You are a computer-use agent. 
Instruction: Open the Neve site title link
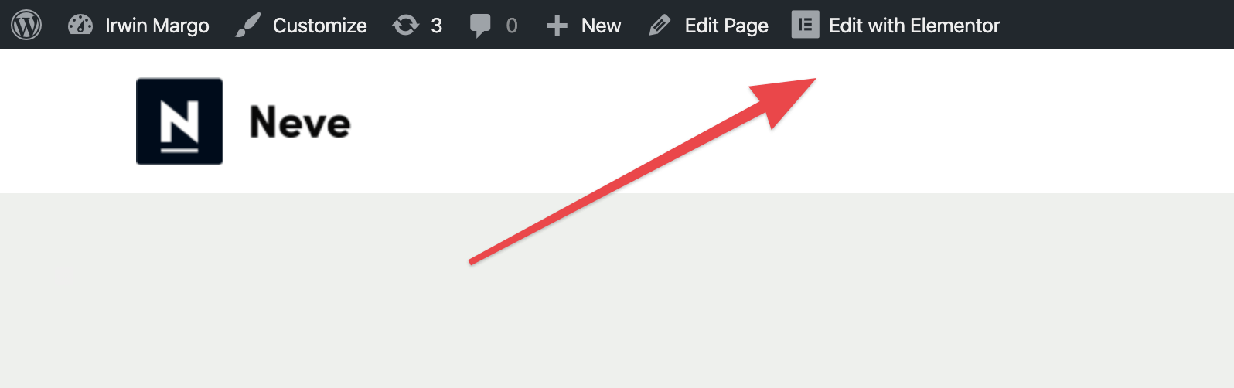(299, 122)
